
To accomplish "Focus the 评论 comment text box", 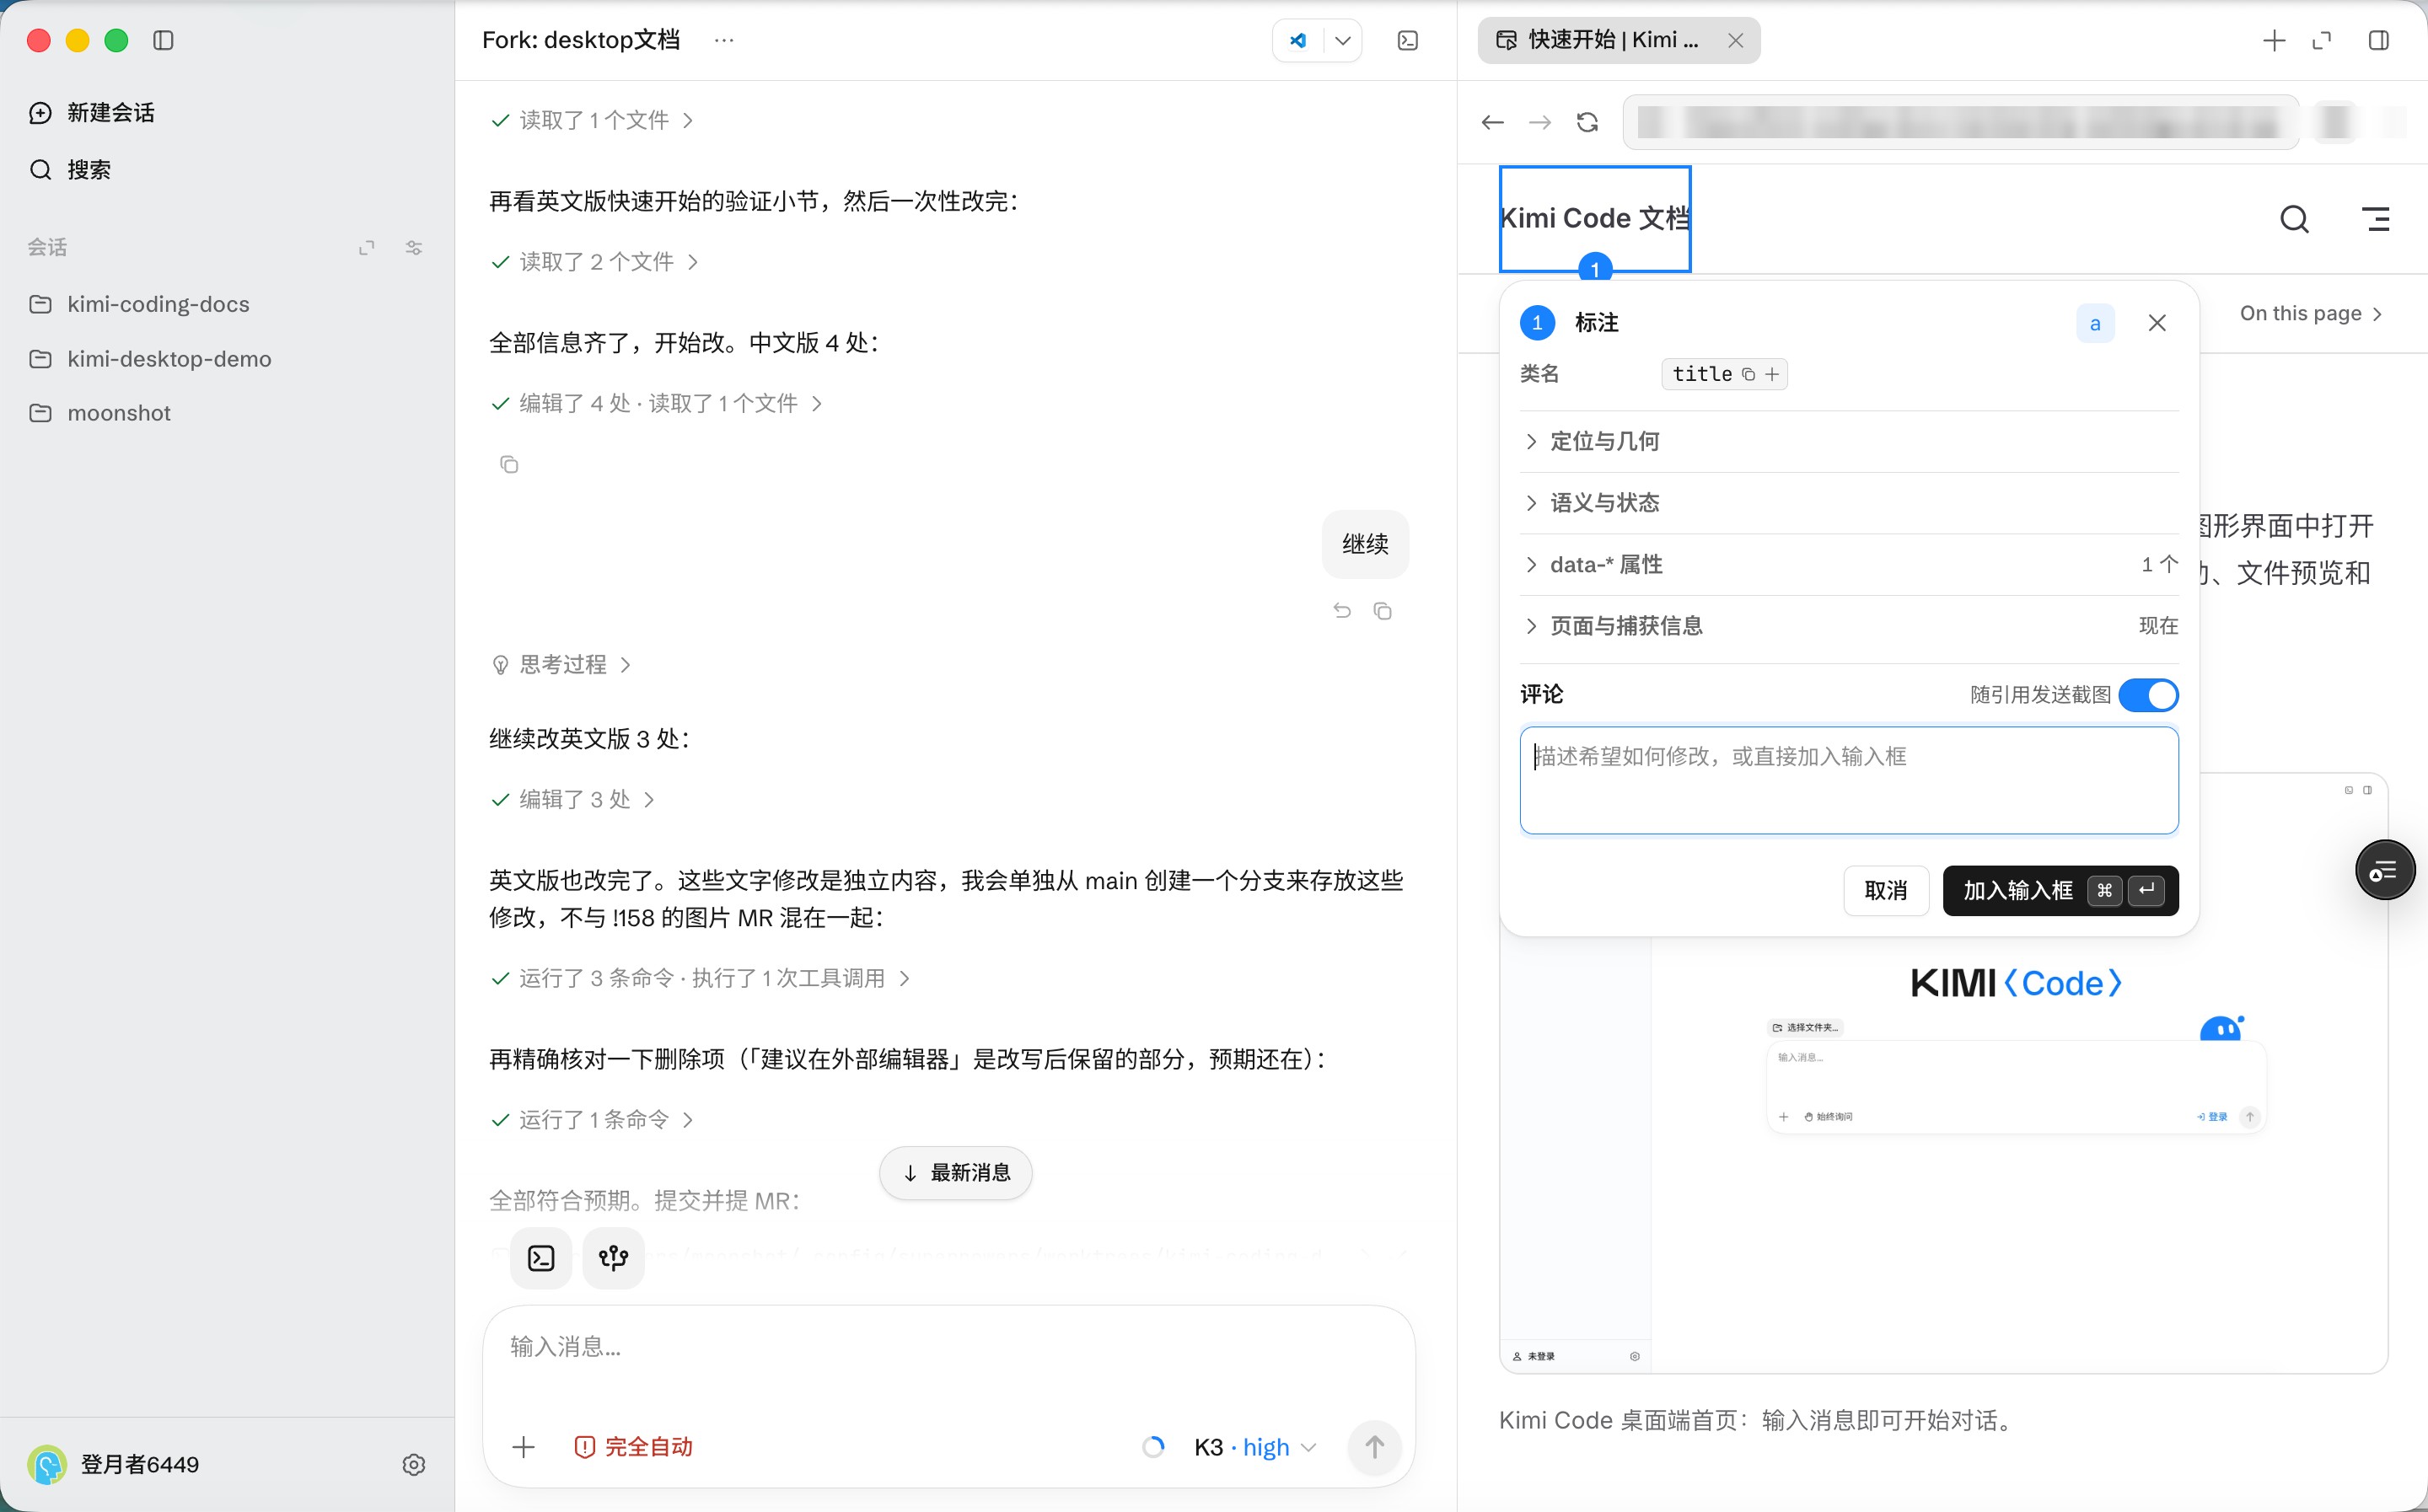I will click(1849, 780).
